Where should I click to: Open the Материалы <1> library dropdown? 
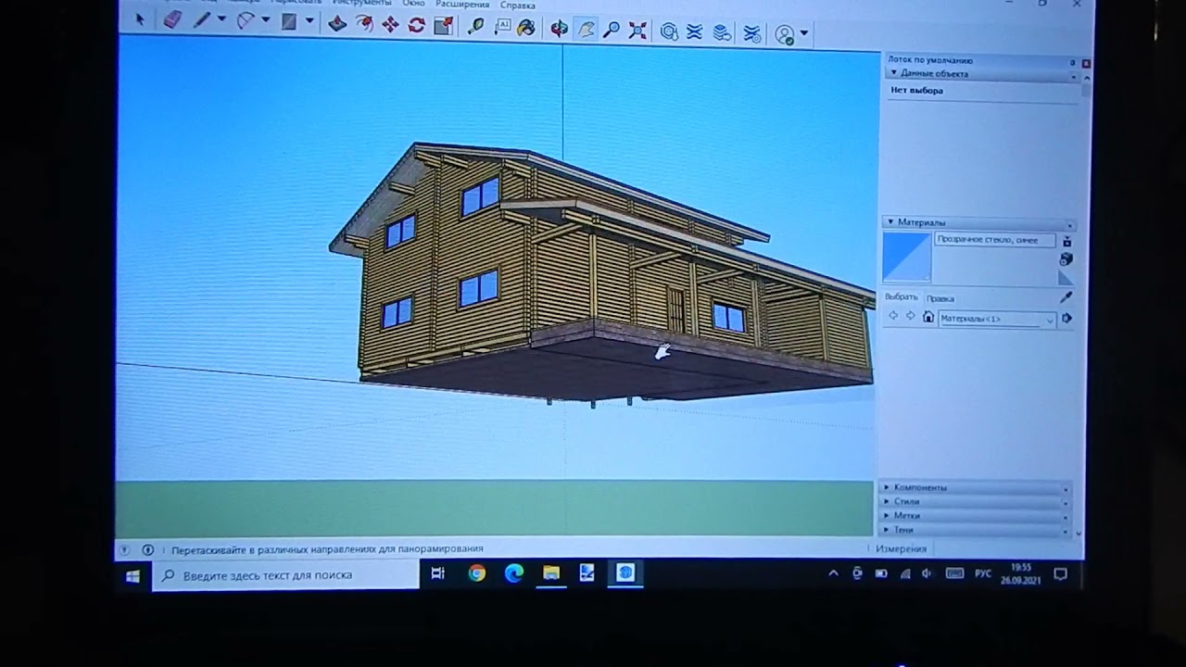(x=996, y=319)
